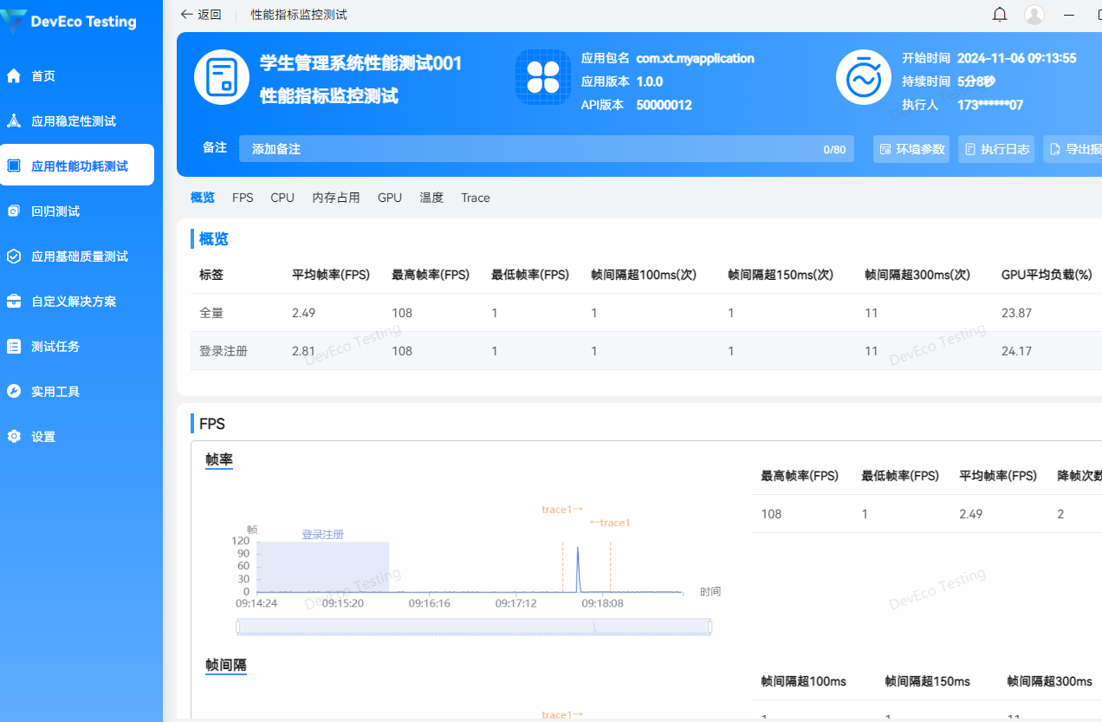Click the 性能指标监控测试 breadcrumb title
The width and height of the screenshot is (1102, 722).
point(299,15)
